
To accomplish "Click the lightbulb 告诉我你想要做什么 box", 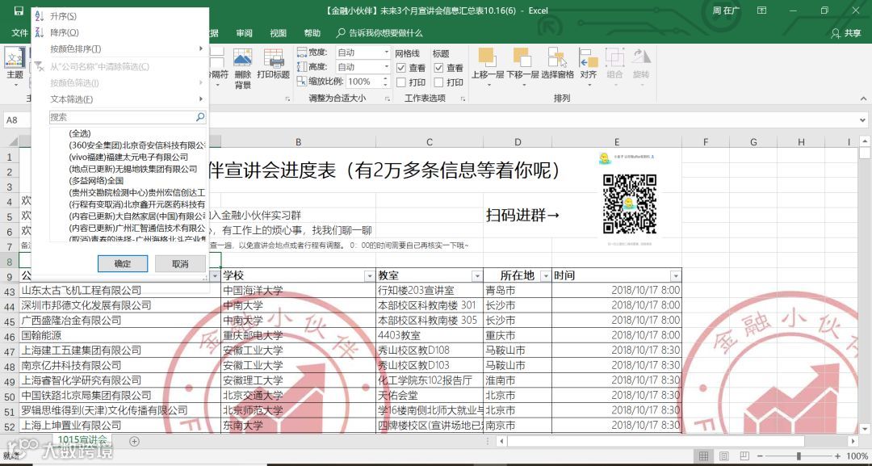I will point(379,33).
